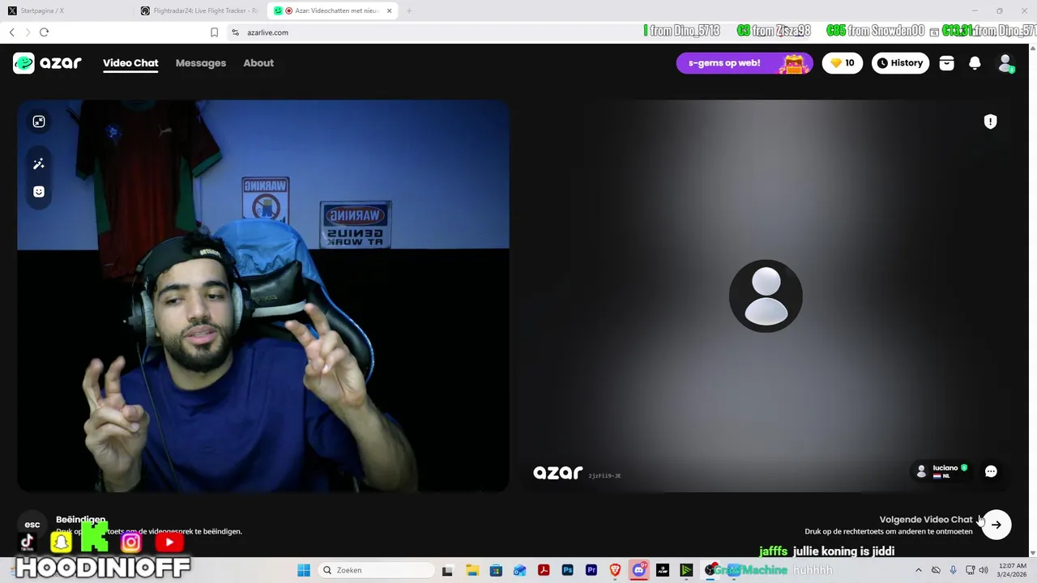The width and height of the screenshot is (1037, 583).
Task: Open Adobe Acrobat from taskbar
Action: click(544, 570)
